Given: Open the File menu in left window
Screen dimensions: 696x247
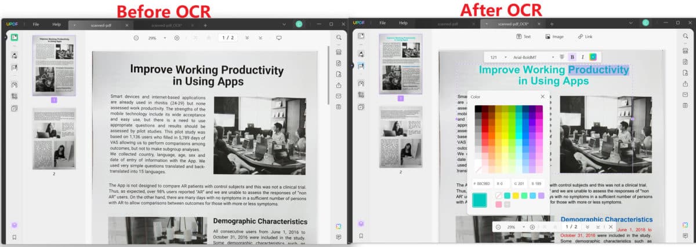Looking at the screenshot, I should pos(36,24).
